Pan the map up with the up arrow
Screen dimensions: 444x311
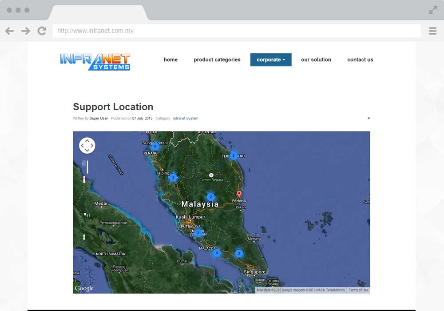[87, 141]
